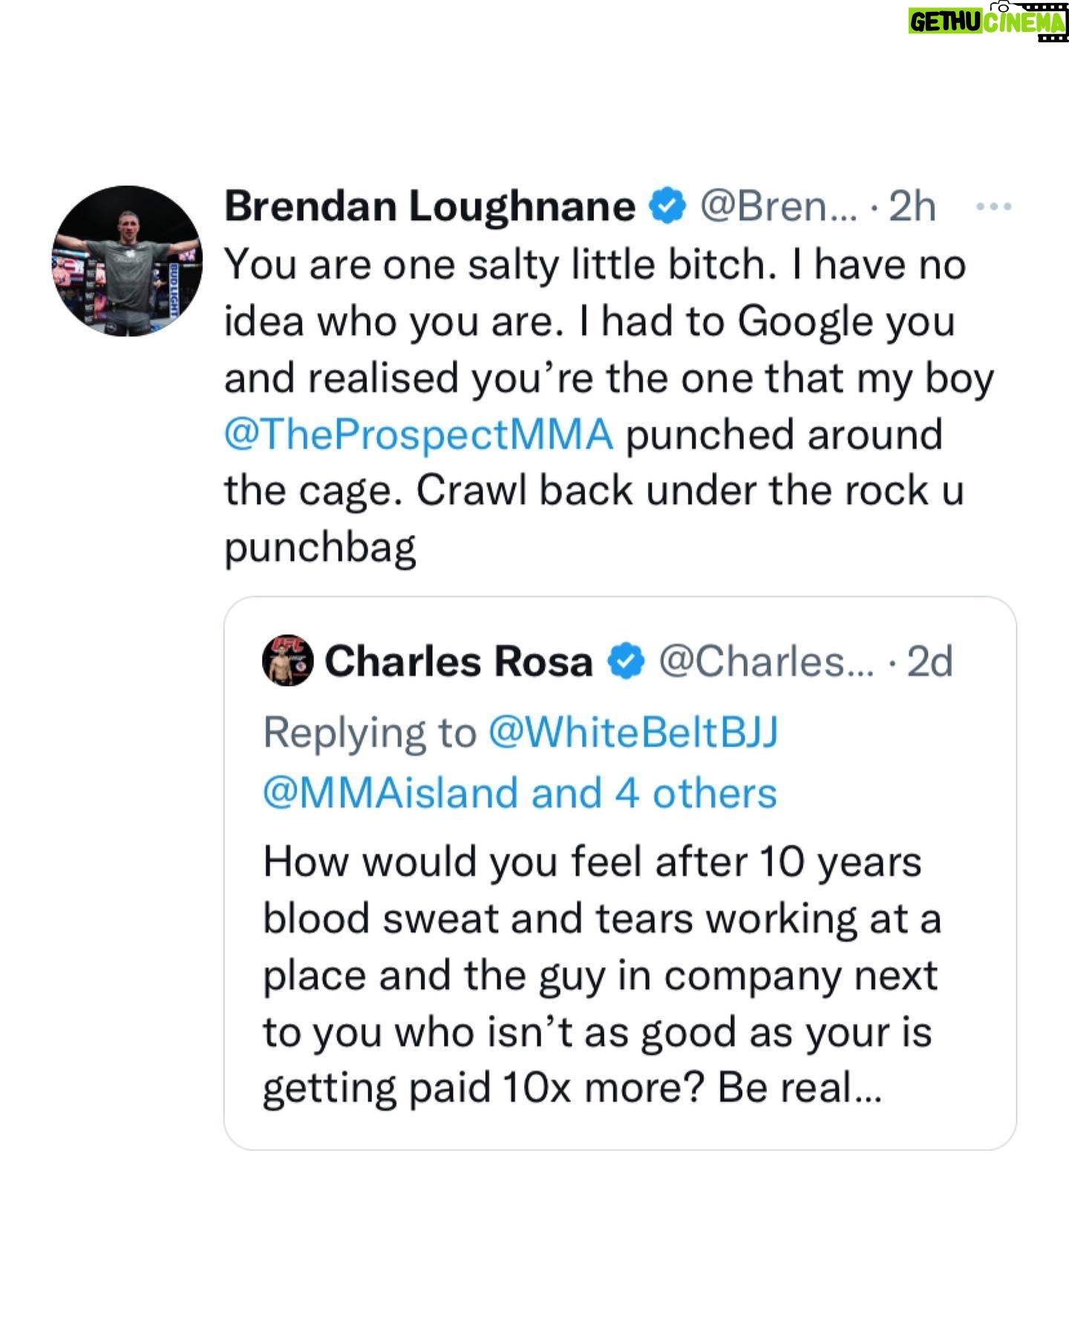Click the Charles Rosa display name

(459, 662)
